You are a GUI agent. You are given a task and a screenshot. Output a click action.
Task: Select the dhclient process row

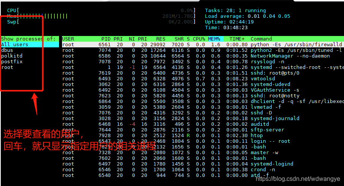pyautogui.click(x=203, y=101)
